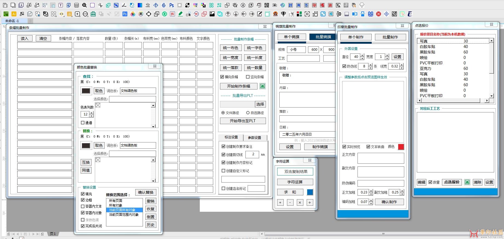Open the 选择颜色 dropdown under 替换
Screen dimensions: 504x239
132,154
